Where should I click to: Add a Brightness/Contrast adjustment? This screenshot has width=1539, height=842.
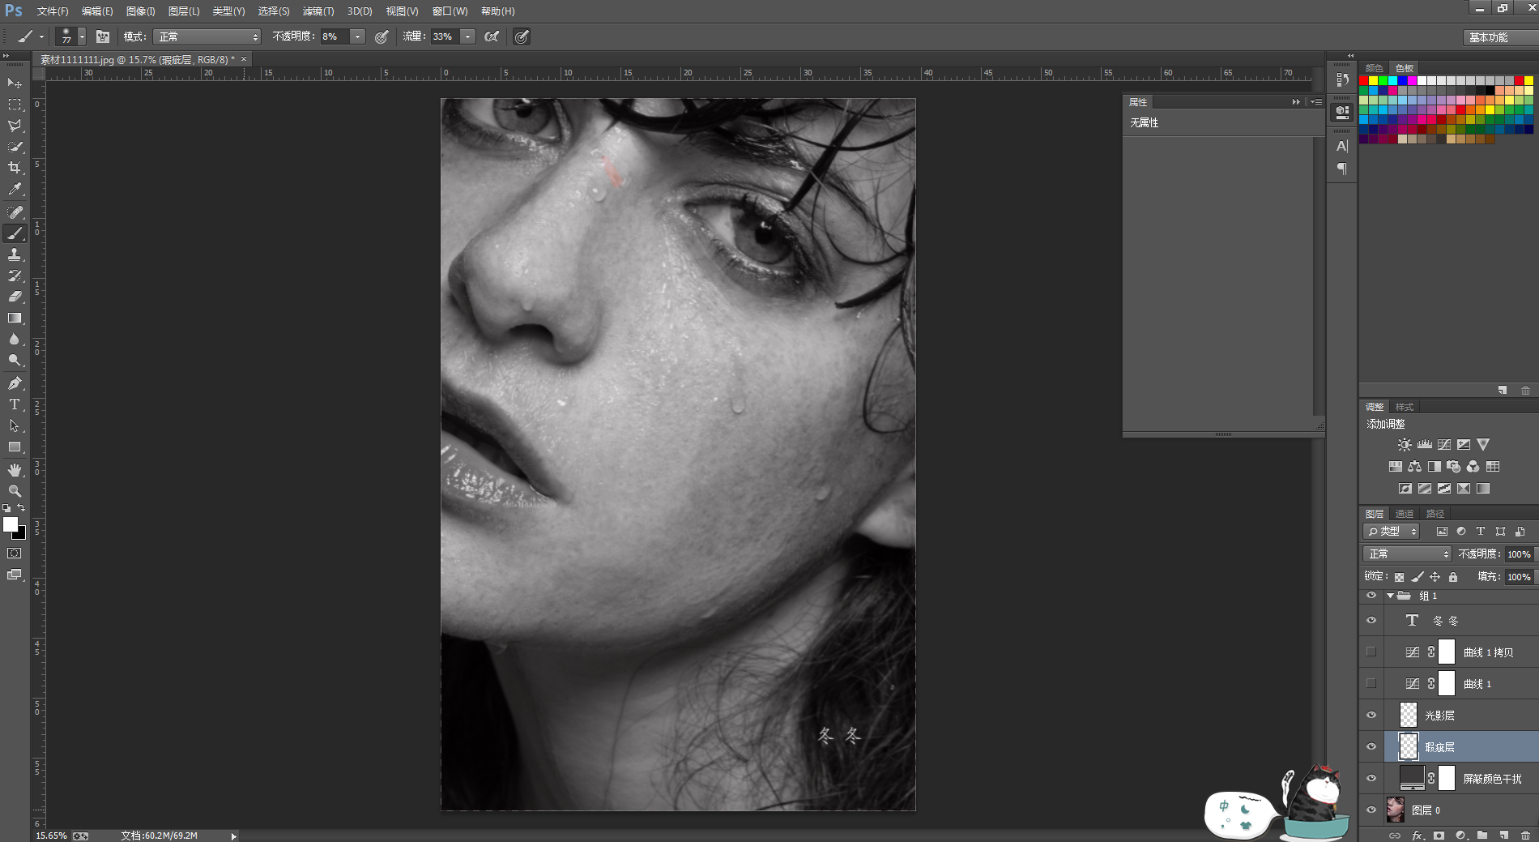pyautogui.click(x=1405, y=445)
